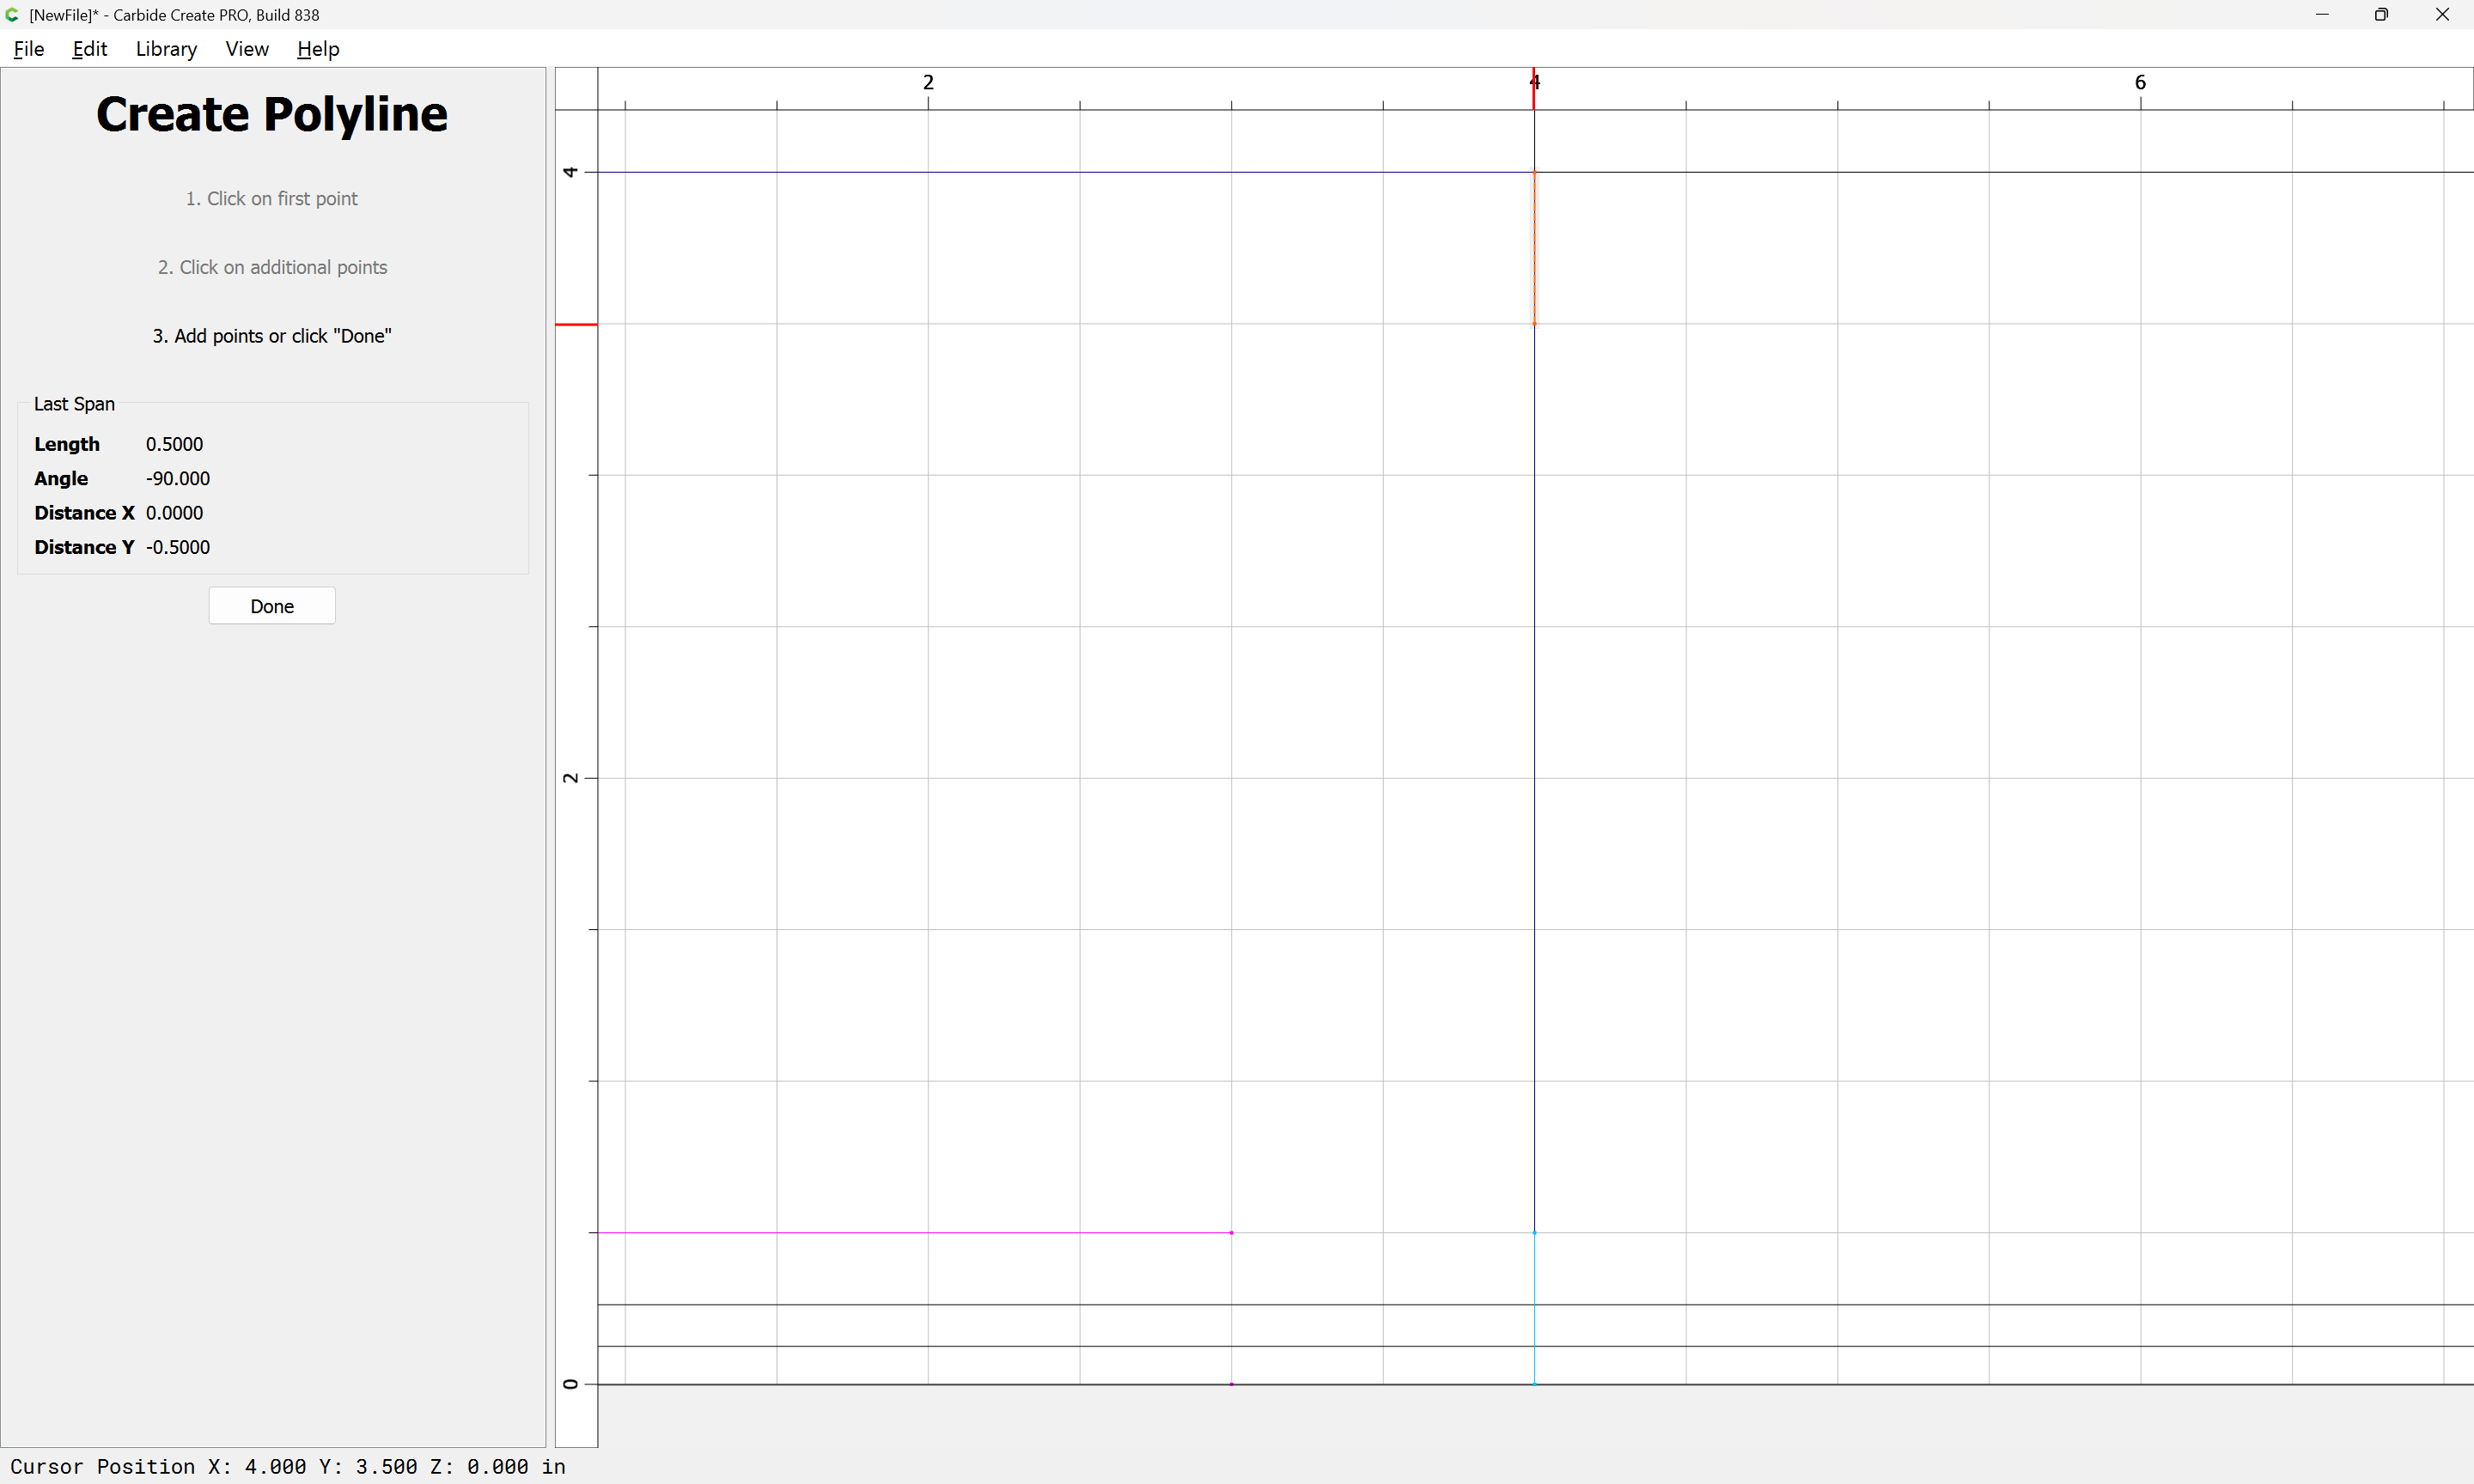Image resolution: width=2474 pixels, height=1484 pixels.
Task: Click the magenta line's right endpoint node
Action: [1231, 1232]
